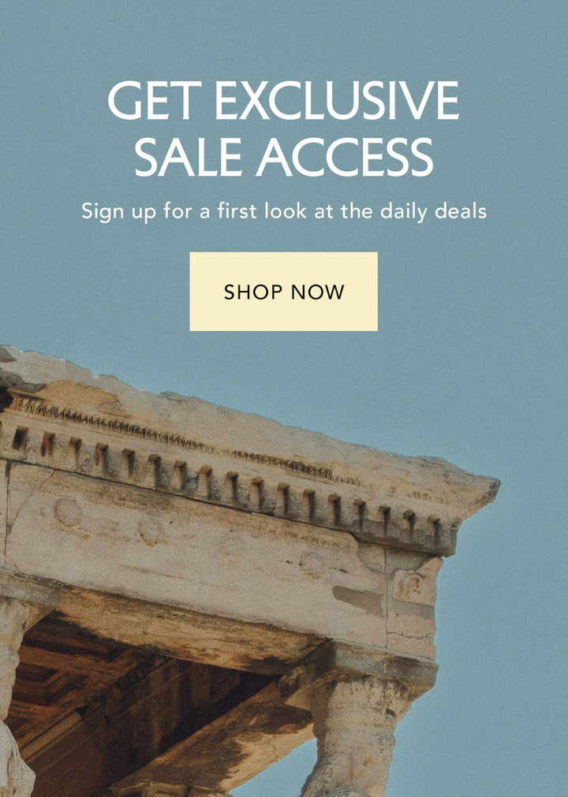The image size is (568, 797).
Task: Click the word Sign in the subtitle
Action: click(103, 211)
